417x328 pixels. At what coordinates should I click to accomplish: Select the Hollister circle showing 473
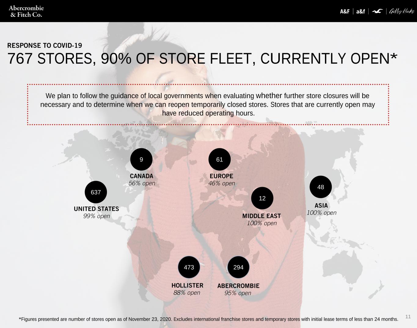pyautogui.click(x=189, y=267)
